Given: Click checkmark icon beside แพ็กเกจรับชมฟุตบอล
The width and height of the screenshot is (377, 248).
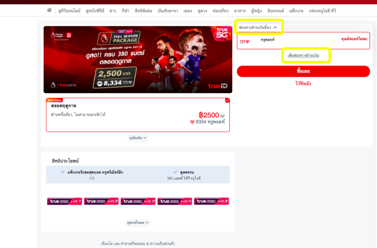Looking at the screenshot, I should tap(63, 172).
